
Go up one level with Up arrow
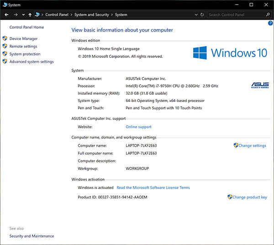click(30, 15)
